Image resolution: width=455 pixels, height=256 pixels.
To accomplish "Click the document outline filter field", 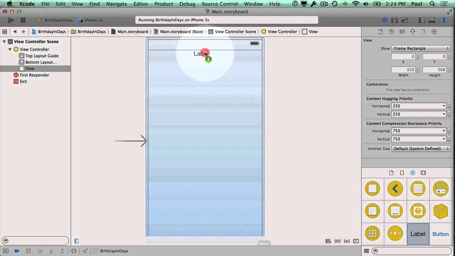I will point(35,241).
